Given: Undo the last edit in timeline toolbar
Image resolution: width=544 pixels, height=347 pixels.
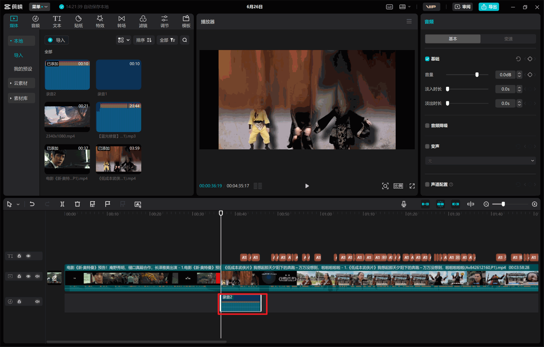Looking at the screenshot, I should (32, 204).
